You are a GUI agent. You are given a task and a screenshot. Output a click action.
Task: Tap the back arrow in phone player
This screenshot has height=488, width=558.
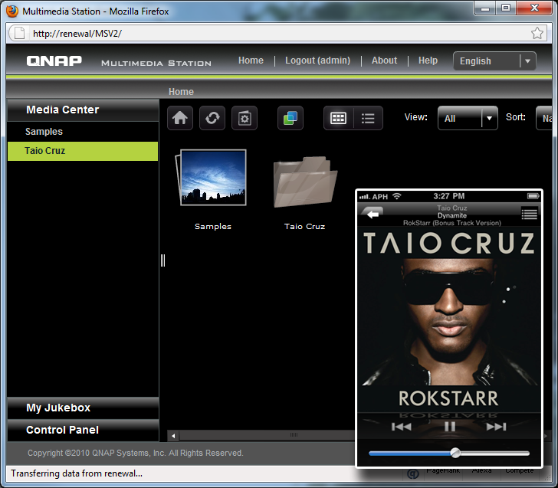coord(373,215)
